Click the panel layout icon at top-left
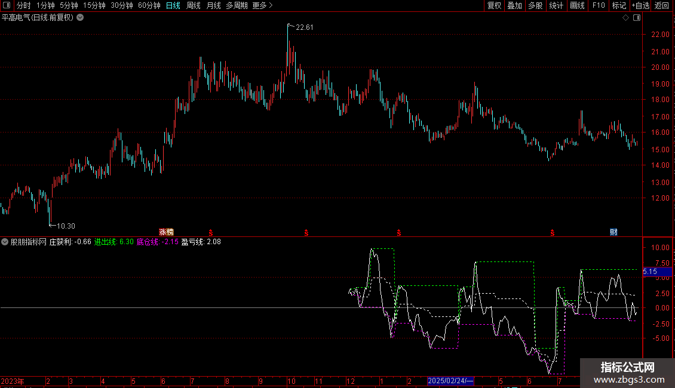 point(7,5)
